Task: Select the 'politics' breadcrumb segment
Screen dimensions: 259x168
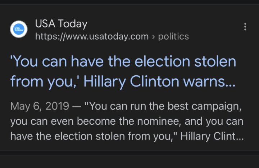Action: pos(173,36)
